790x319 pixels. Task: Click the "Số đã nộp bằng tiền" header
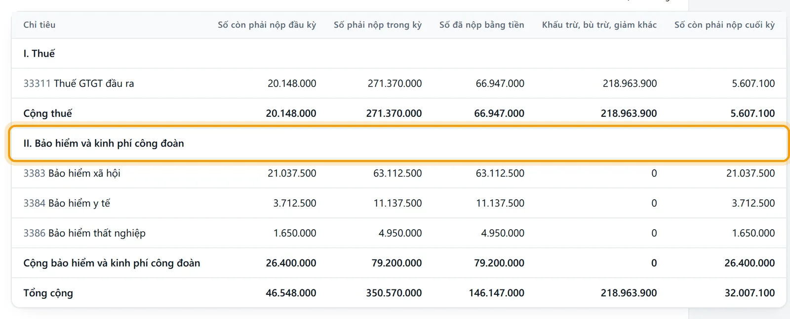pyautogui.click(x=482, y=25)
